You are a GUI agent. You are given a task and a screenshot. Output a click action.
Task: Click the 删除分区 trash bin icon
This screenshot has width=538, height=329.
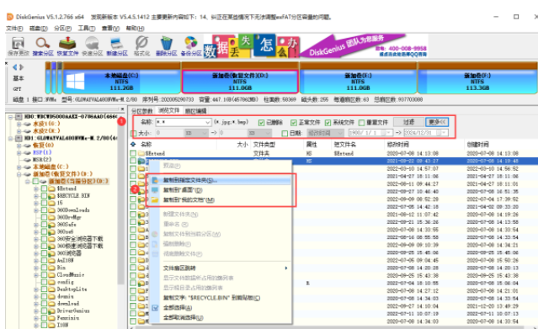[167, 46]
